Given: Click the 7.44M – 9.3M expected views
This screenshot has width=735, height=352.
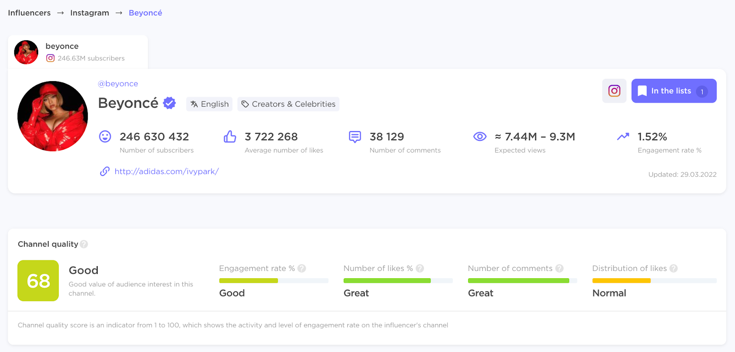Looking at the screenshot, I should click(535, 137).
